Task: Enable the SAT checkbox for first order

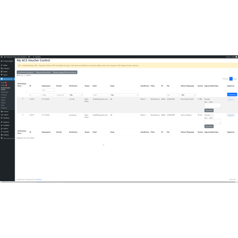Action: coord(208,102)
